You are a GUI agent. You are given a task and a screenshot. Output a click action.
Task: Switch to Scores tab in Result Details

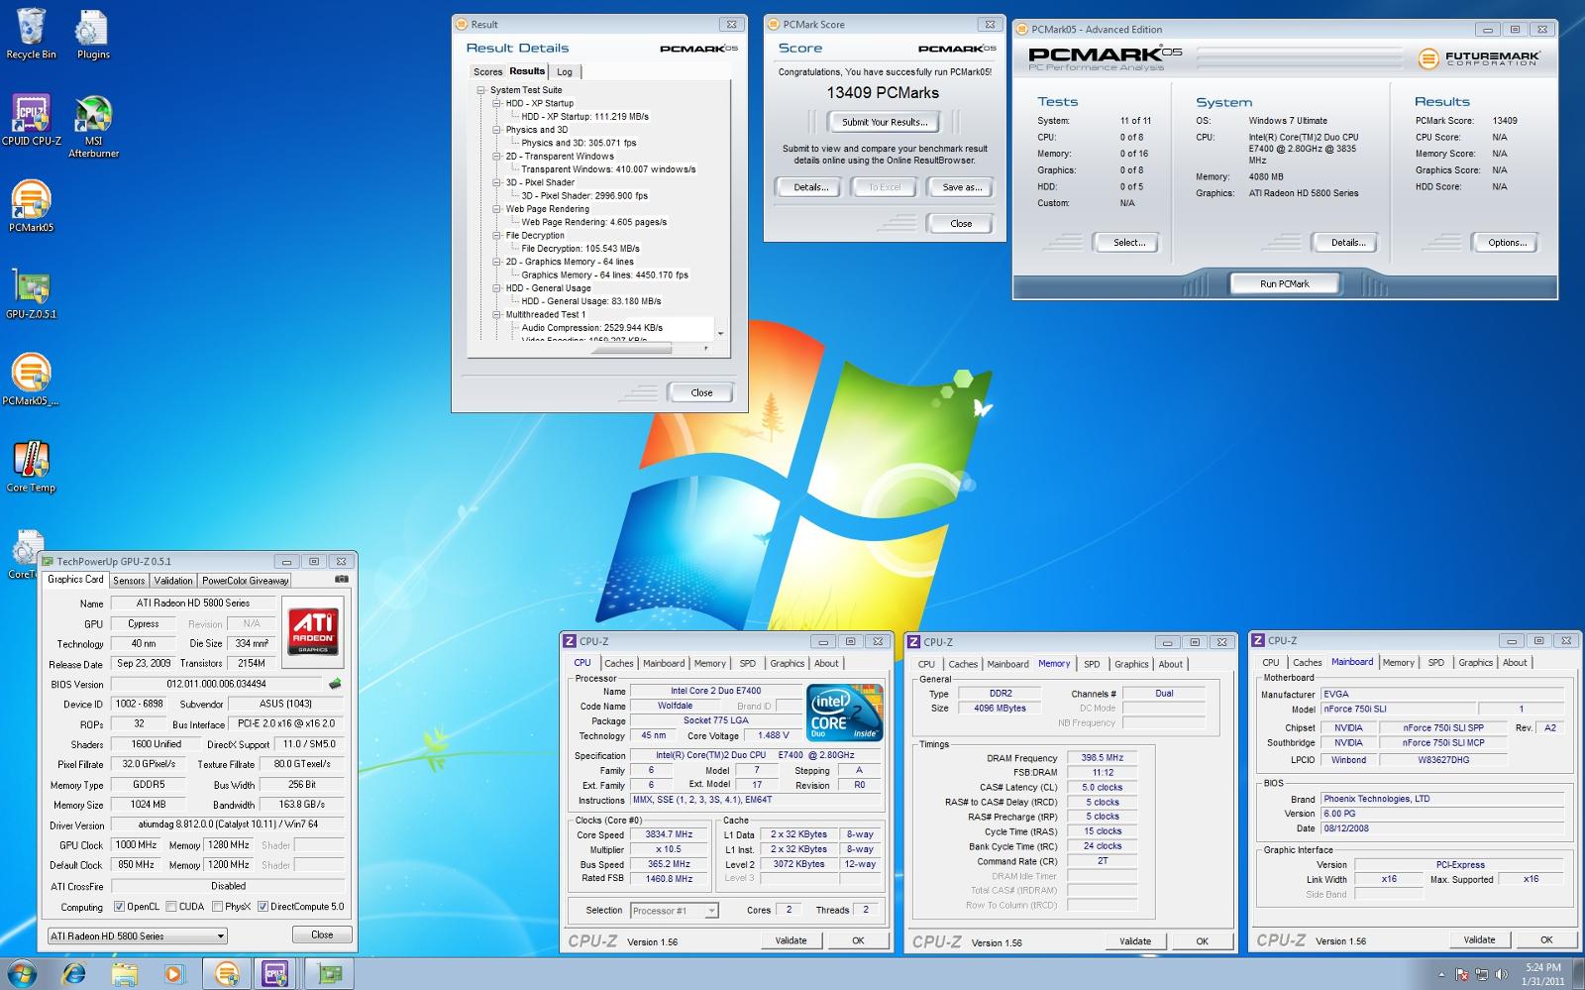point(487,72)
